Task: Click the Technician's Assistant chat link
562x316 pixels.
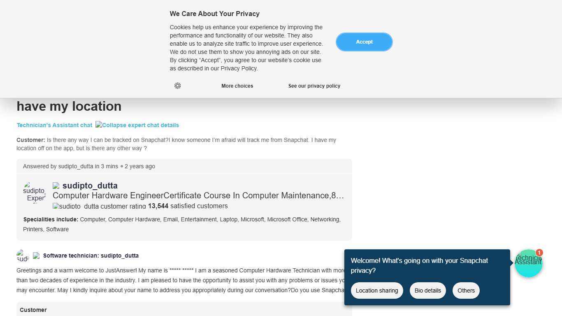Action: pyautogui.click(x=54, y=125)
